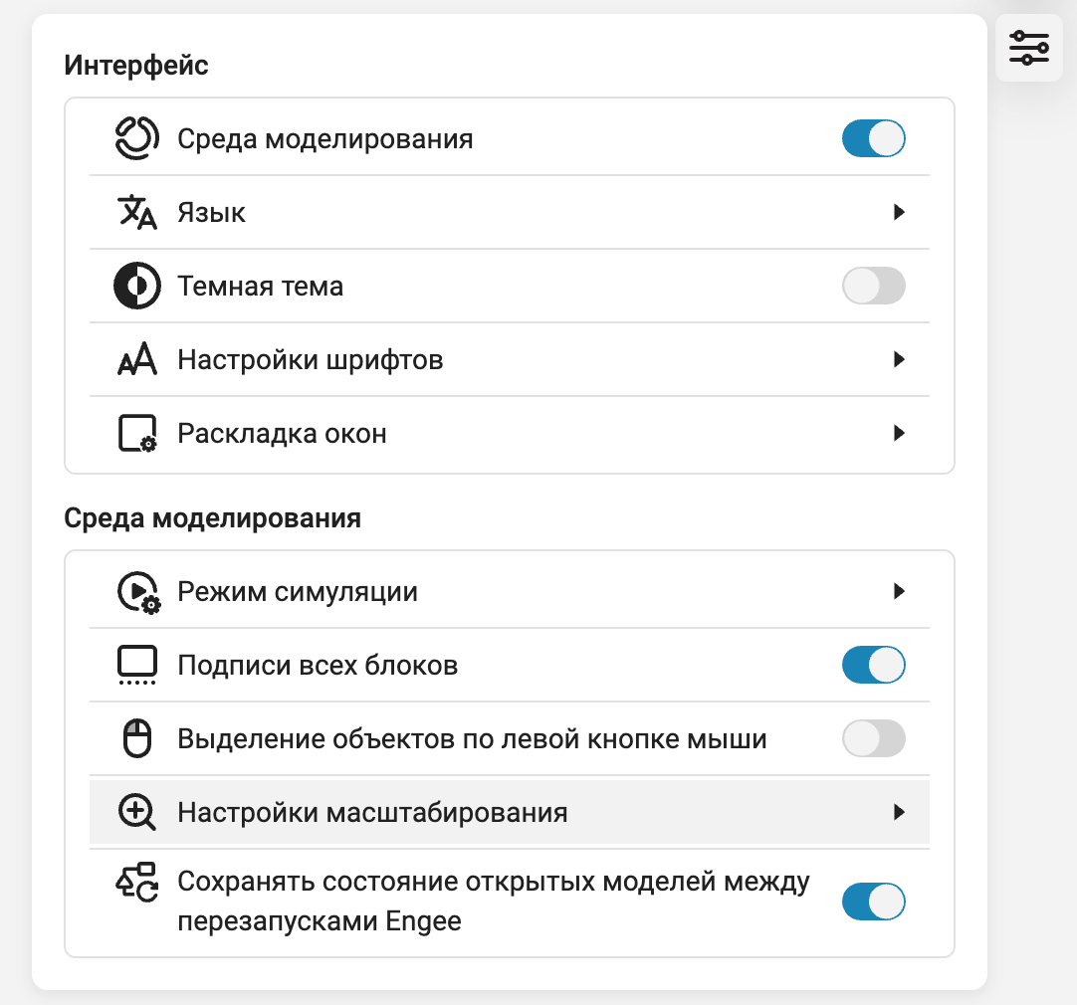1077x1005 pixels.
Task: Click the Язык translate icon
Action: (x=136, y=212)
